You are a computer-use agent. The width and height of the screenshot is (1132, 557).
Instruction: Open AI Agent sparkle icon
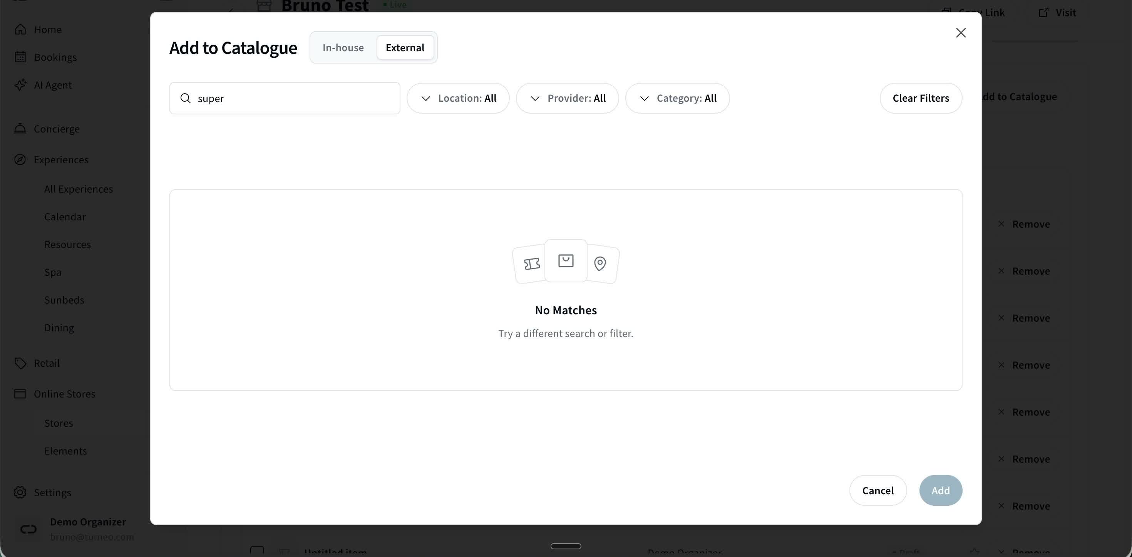pos(20,85)
